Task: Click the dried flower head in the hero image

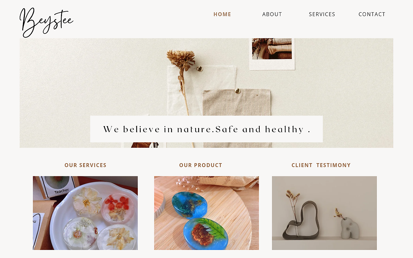Action: point(181,59)
